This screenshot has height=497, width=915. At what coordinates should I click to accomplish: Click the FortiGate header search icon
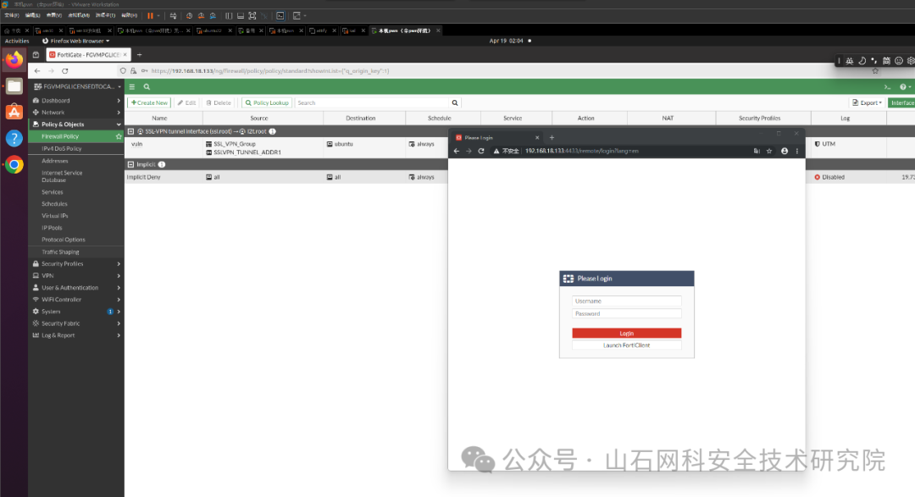[x=147, y=87]
